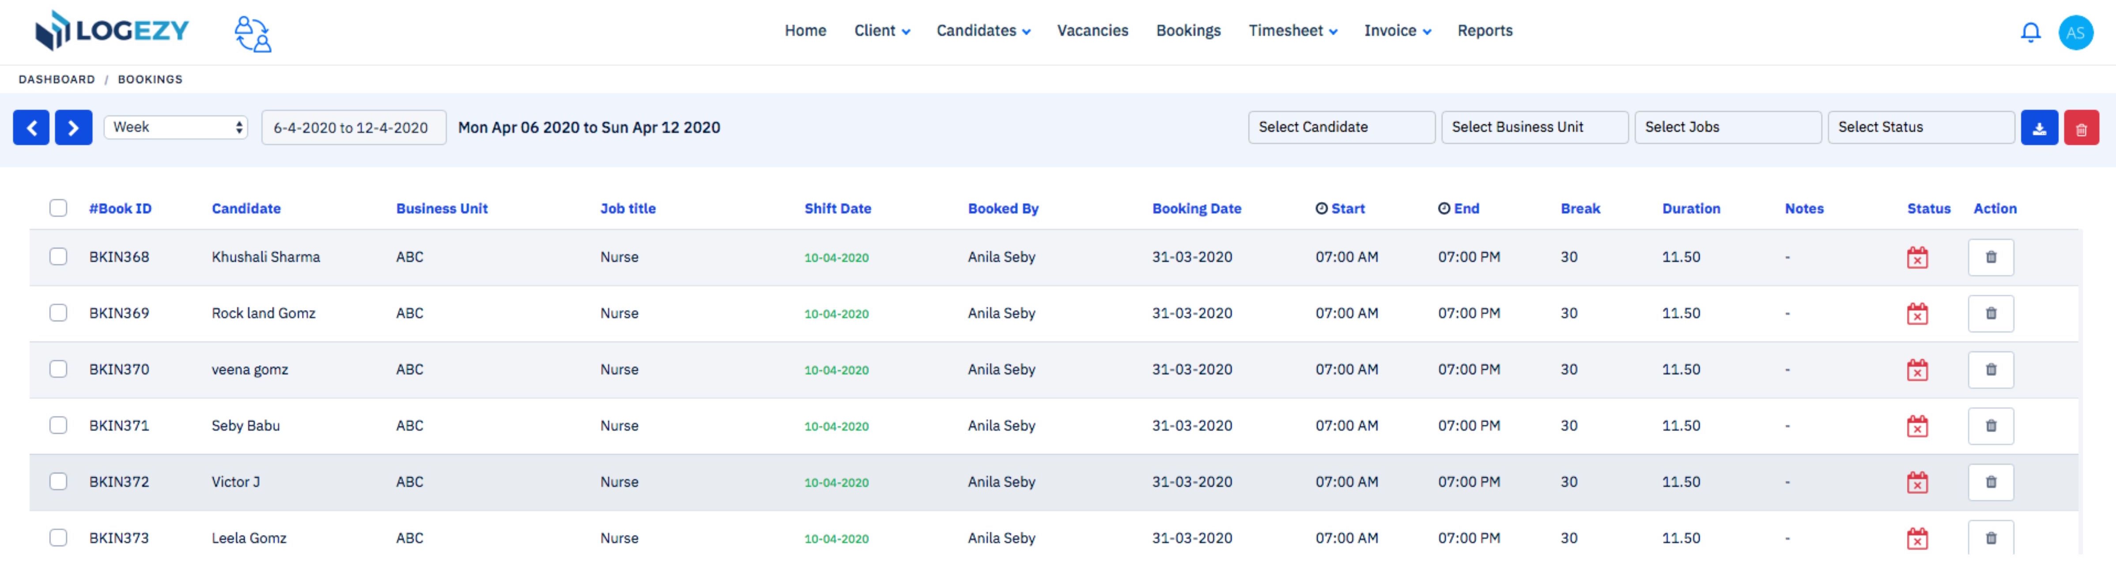Sort by Business Unit column header
Image resolution: width=2116 pixels, height=576 pixels.
point(442,209)
